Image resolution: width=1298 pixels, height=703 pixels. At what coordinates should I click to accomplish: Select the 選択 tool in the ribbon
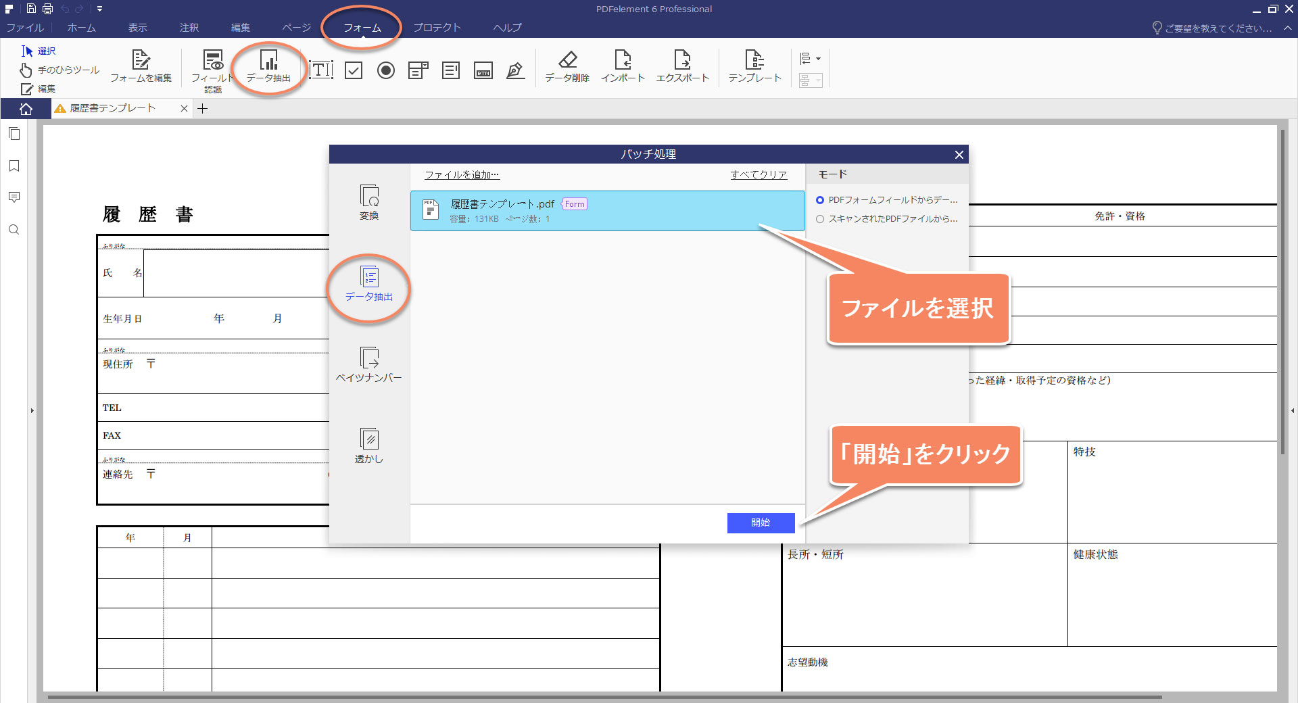[x=39, y=51]
